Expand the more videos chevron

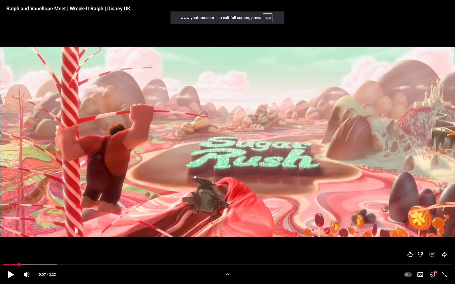tap(227, 275)
